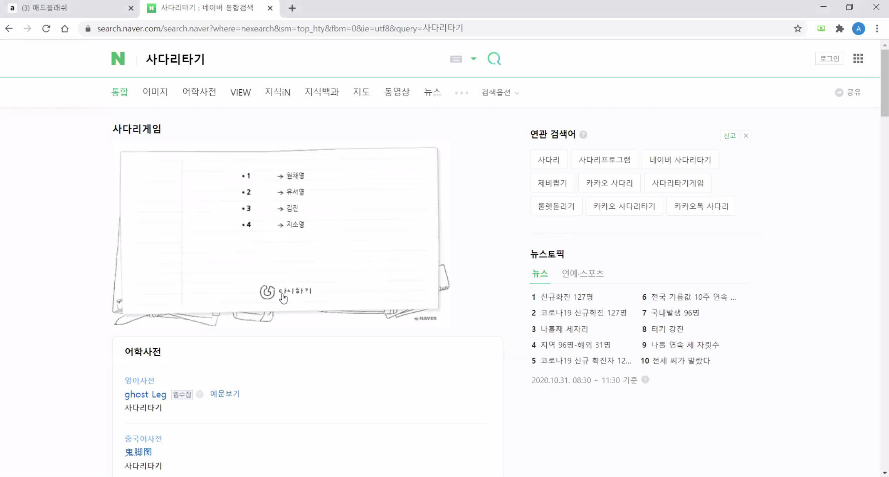This screenshot has height=477, width=889.
Task: Open news topic 코로나19 신규확진 127명
Action: pos(584,313)
